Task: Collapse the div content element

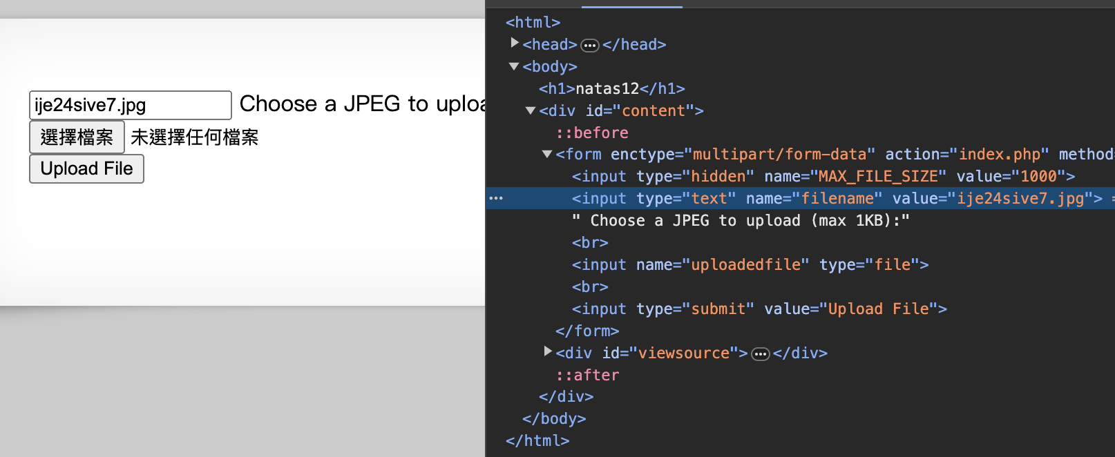Action: pos(531,110)
